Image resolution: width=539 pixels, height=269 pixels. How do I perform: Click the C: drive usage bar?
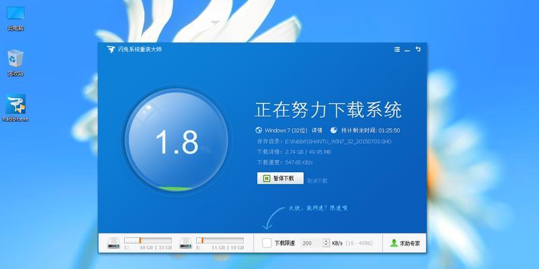(x=148, y=241)
